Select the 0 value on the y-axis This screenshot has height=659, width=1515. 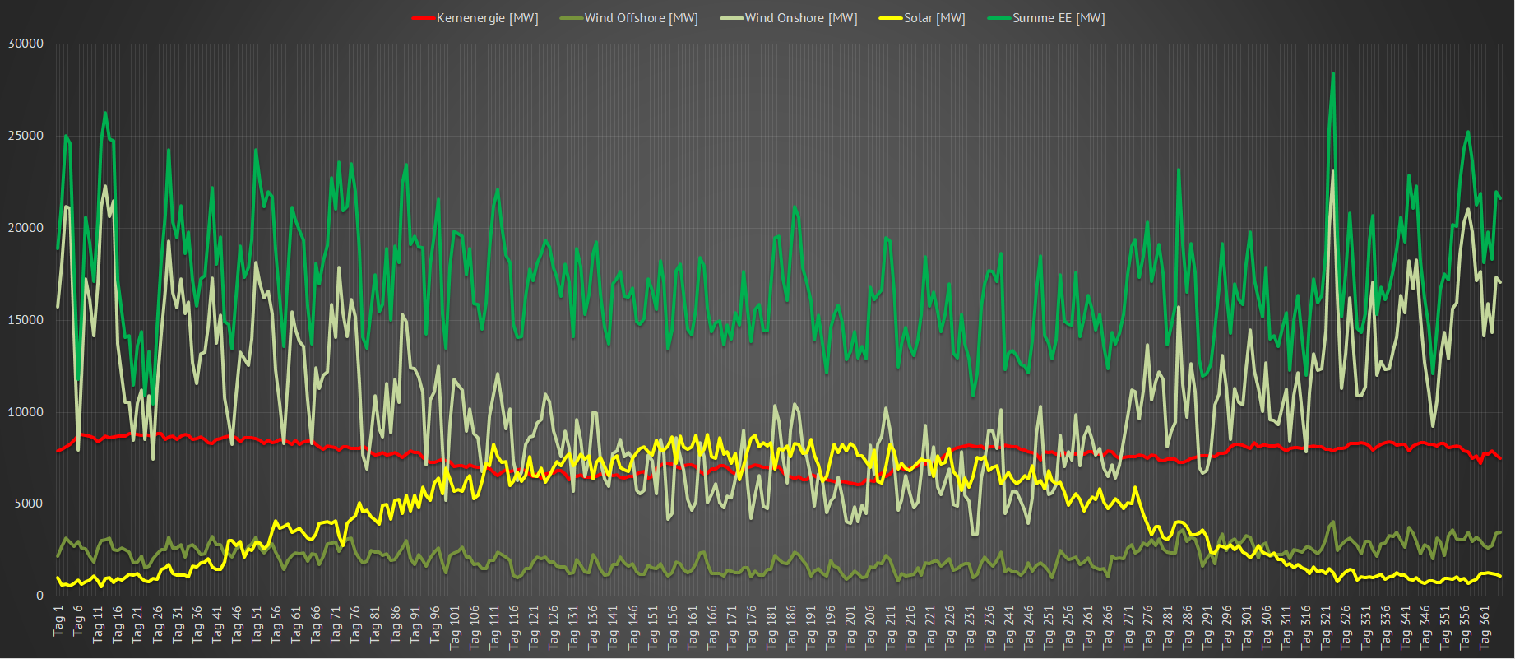(x=39, y=596)
